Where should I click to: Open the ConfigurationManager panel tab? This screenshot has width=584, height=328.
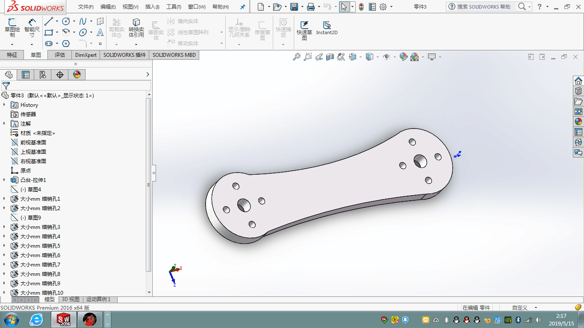[43, 75]
